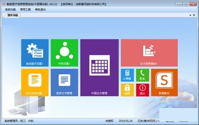This screenshot has width=199, height=125.
Task: Open the 处方字典设置 tile
Action: pyautogui.click(x=35, y=82)
